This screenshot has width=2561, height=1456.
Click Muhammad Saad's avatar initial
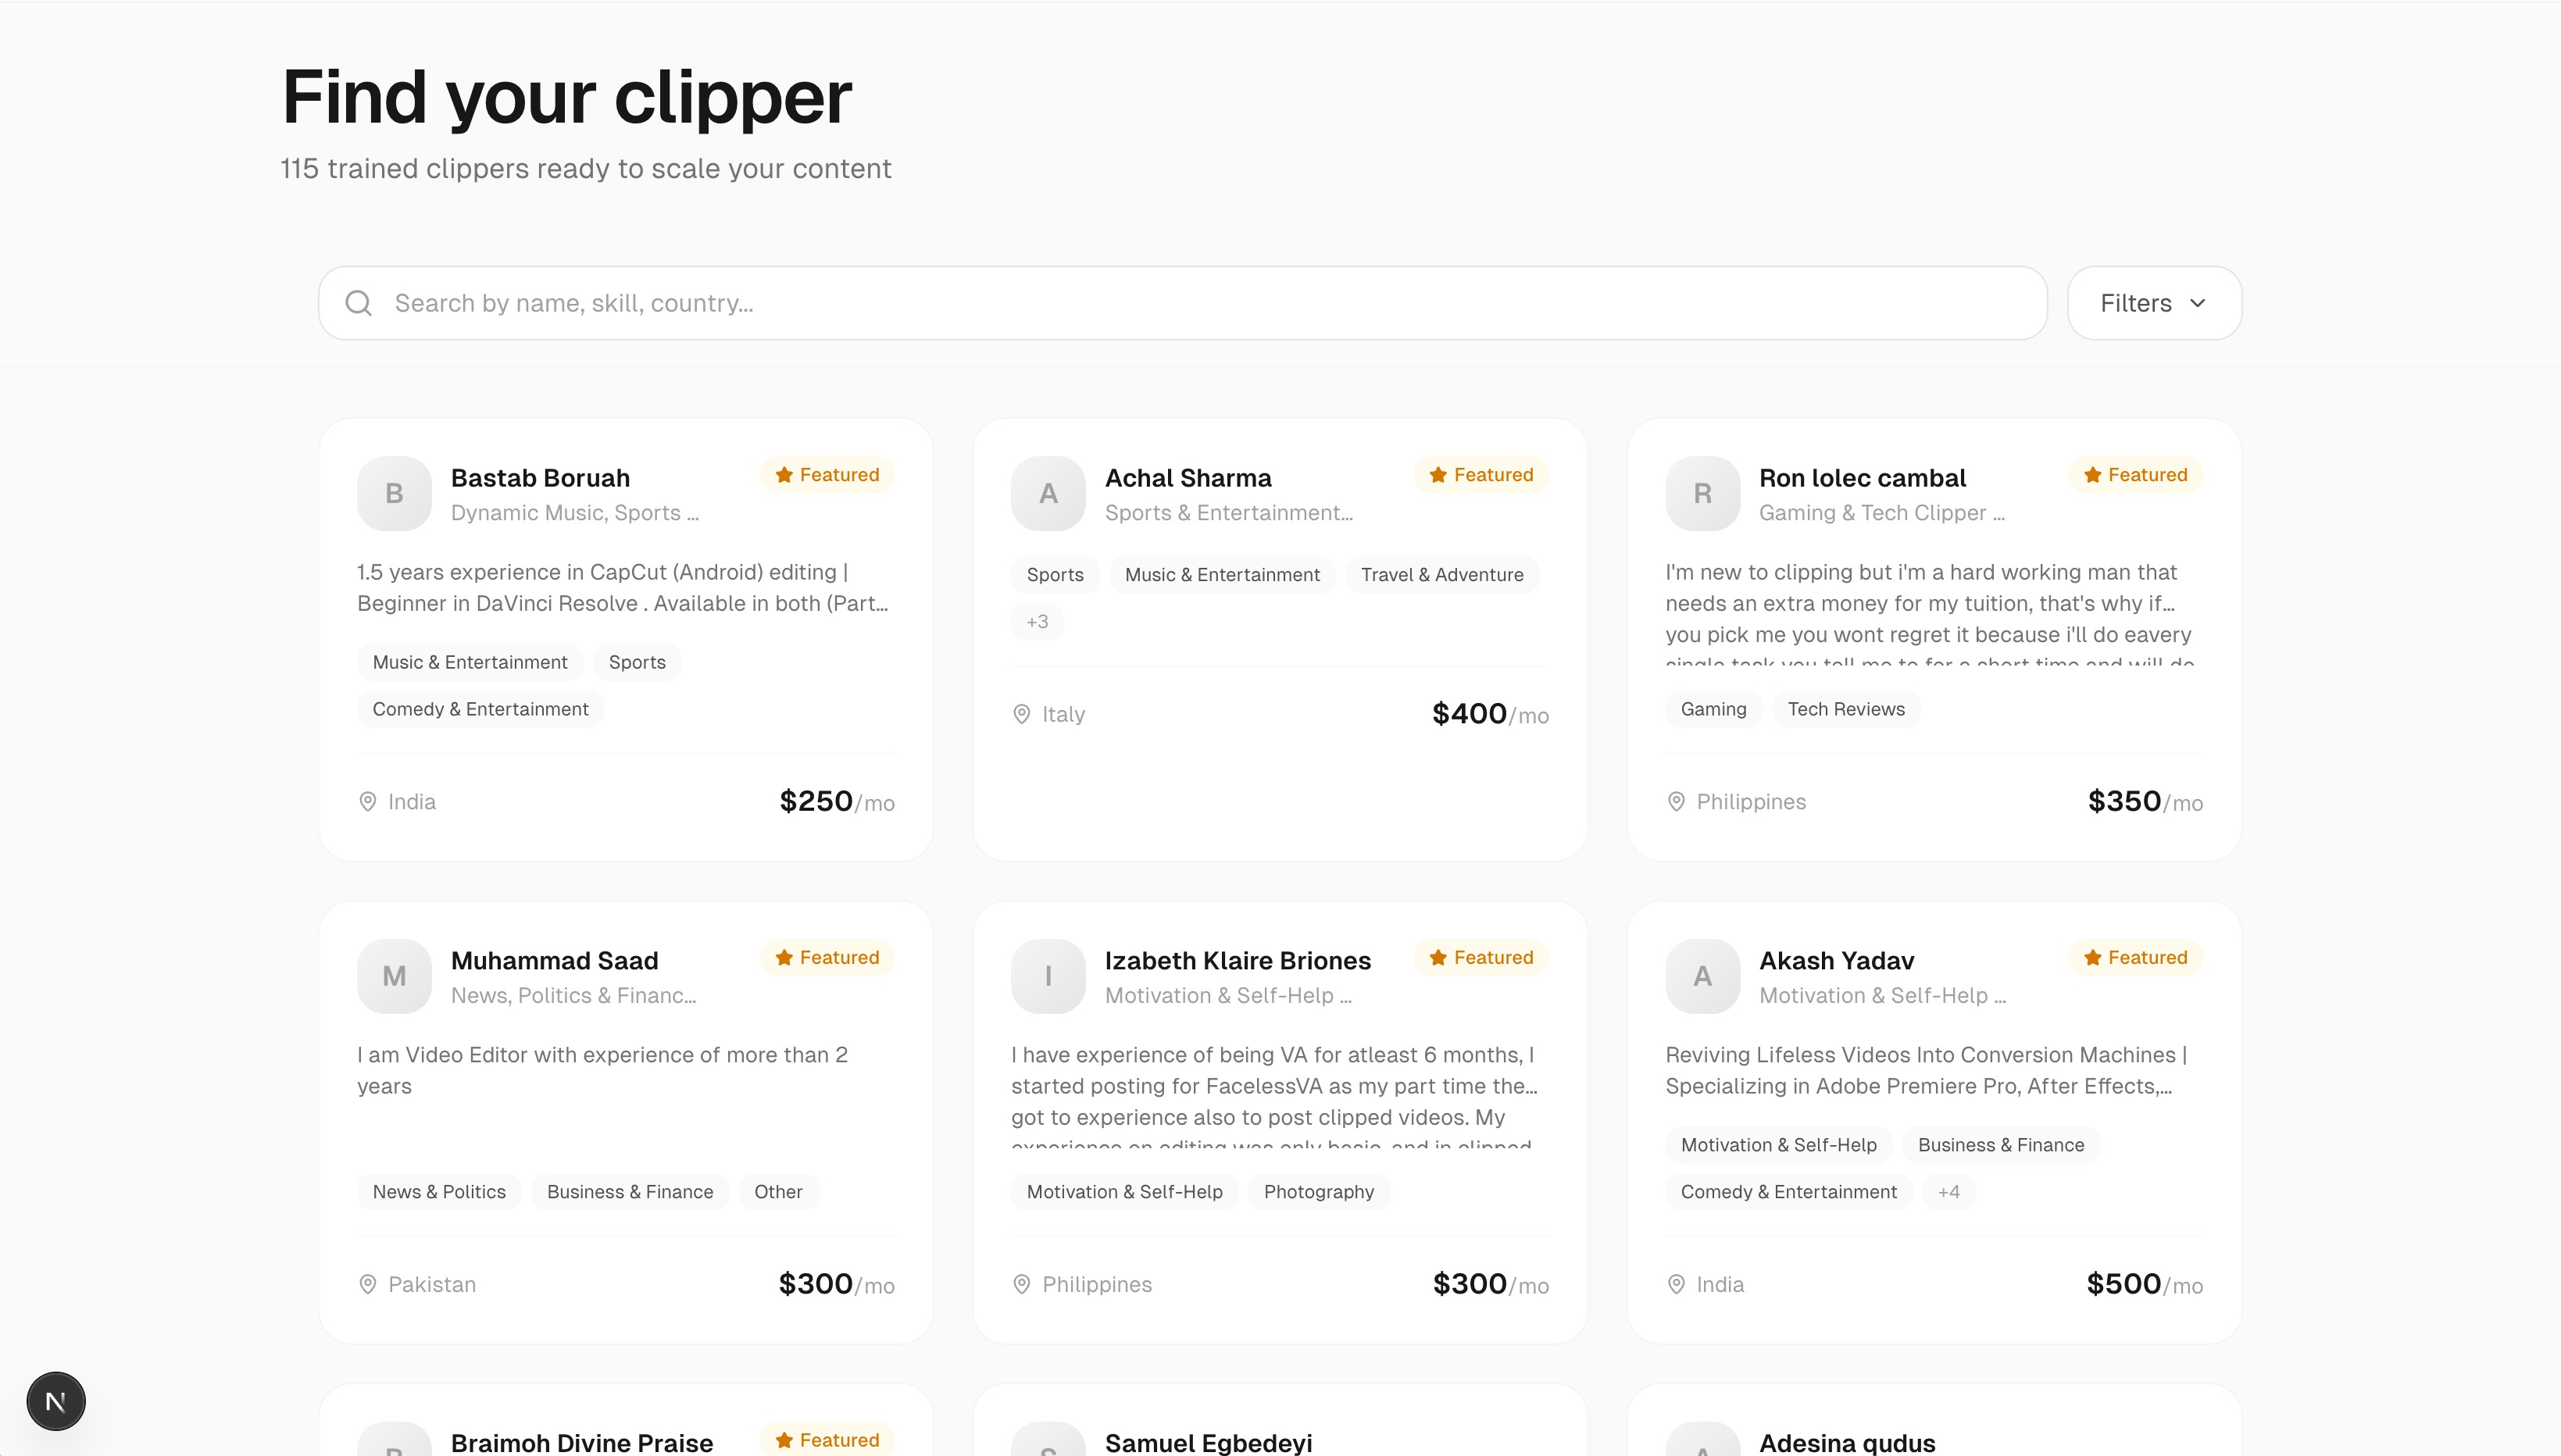pyautogui.click(x=394, y=976)
